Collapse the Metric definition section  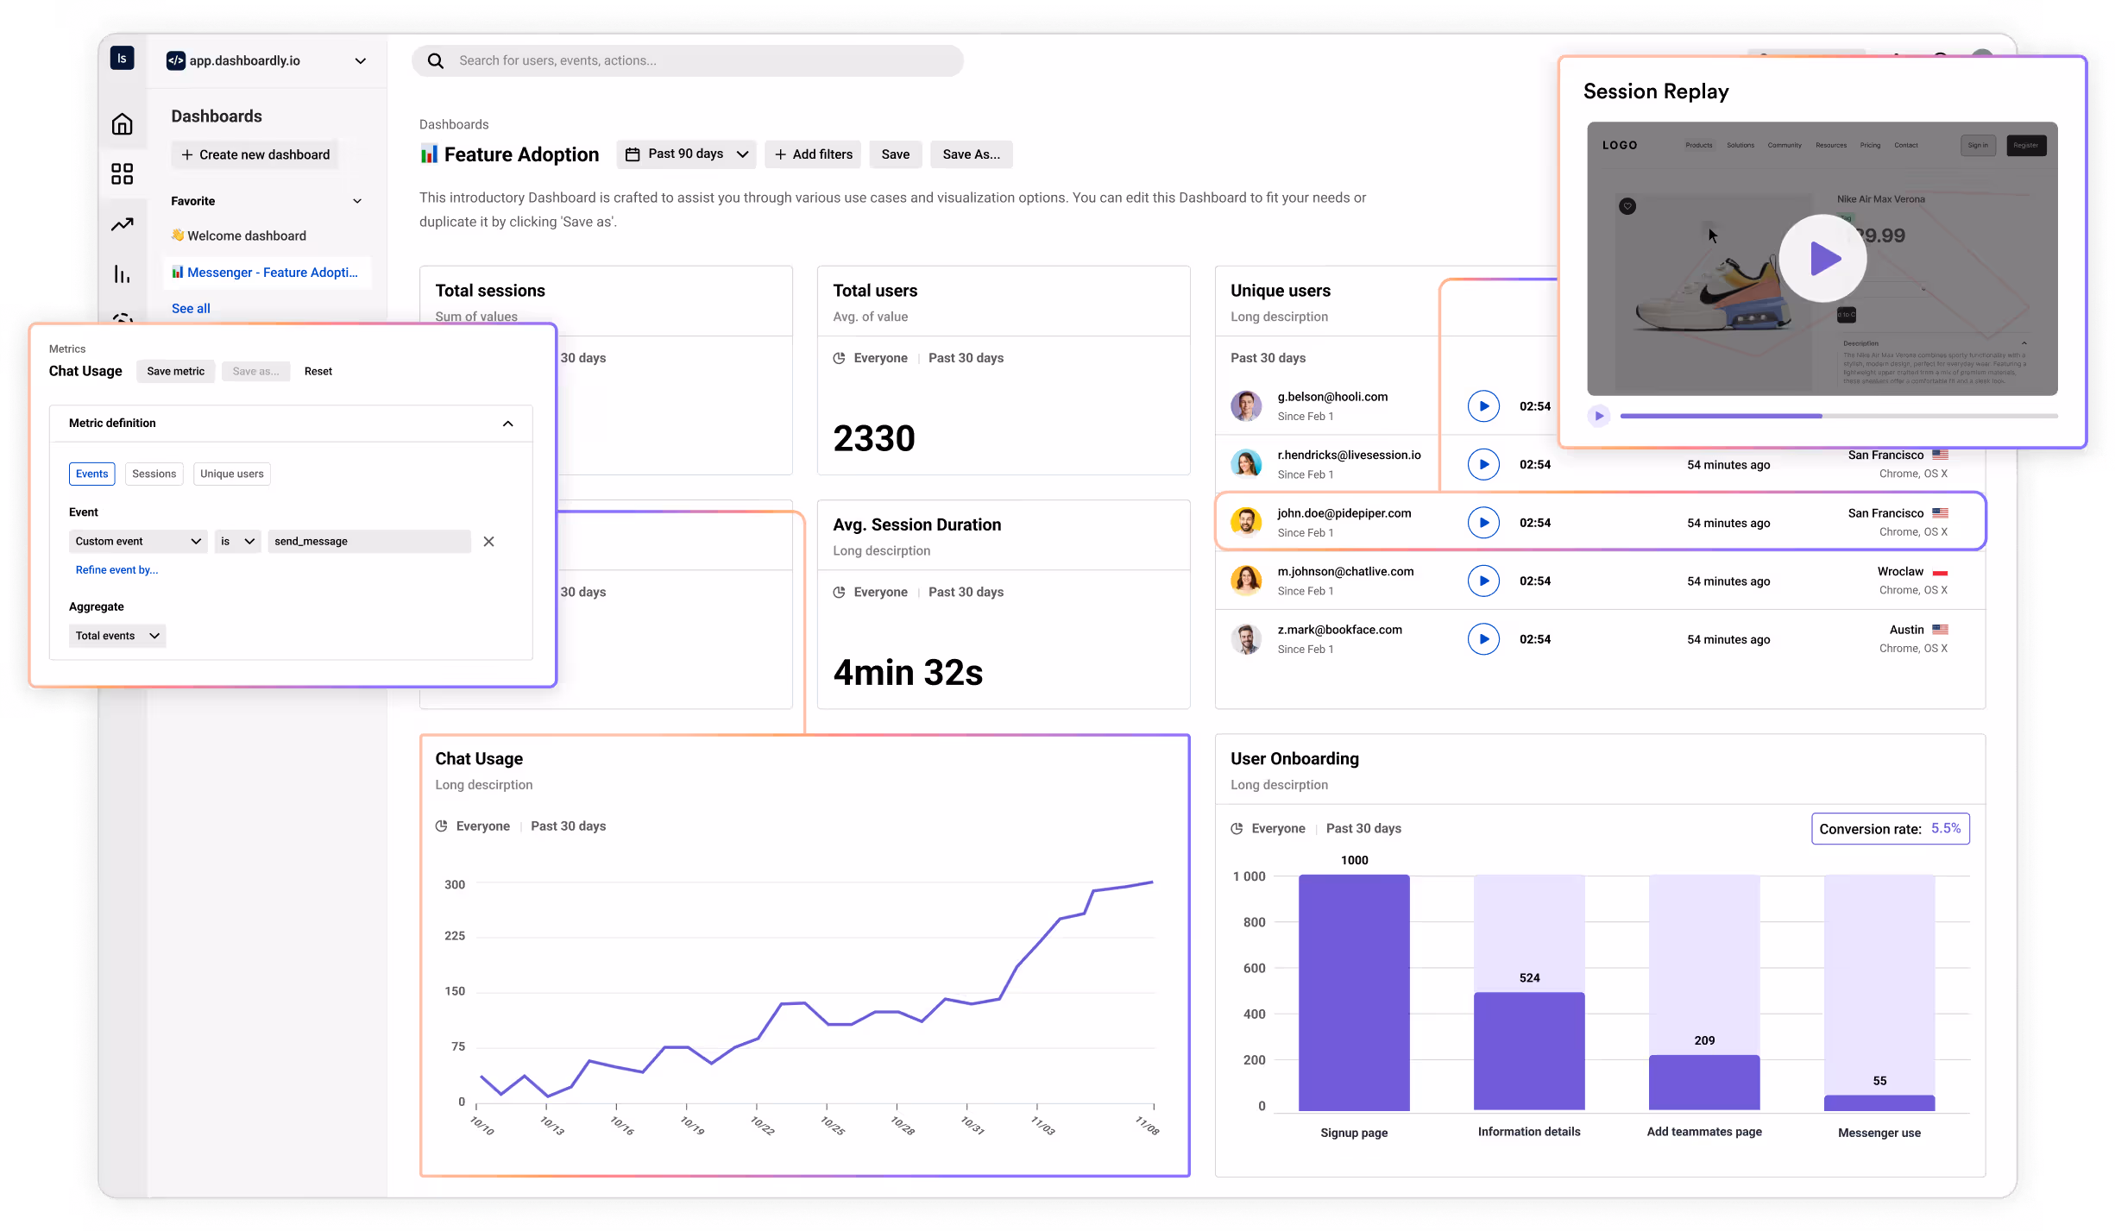click(507, 424)
